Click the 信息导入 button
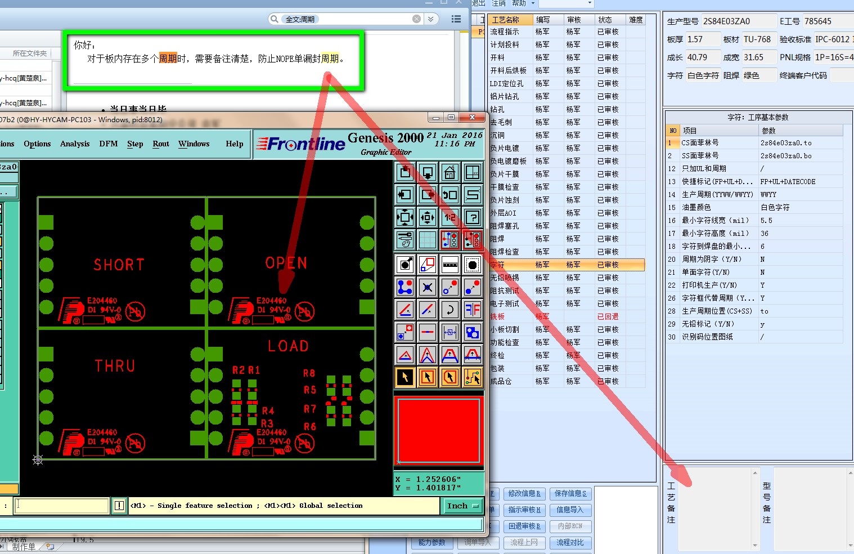Image resolution: width=854 pixels, height=554 pixels. (570, 510)
